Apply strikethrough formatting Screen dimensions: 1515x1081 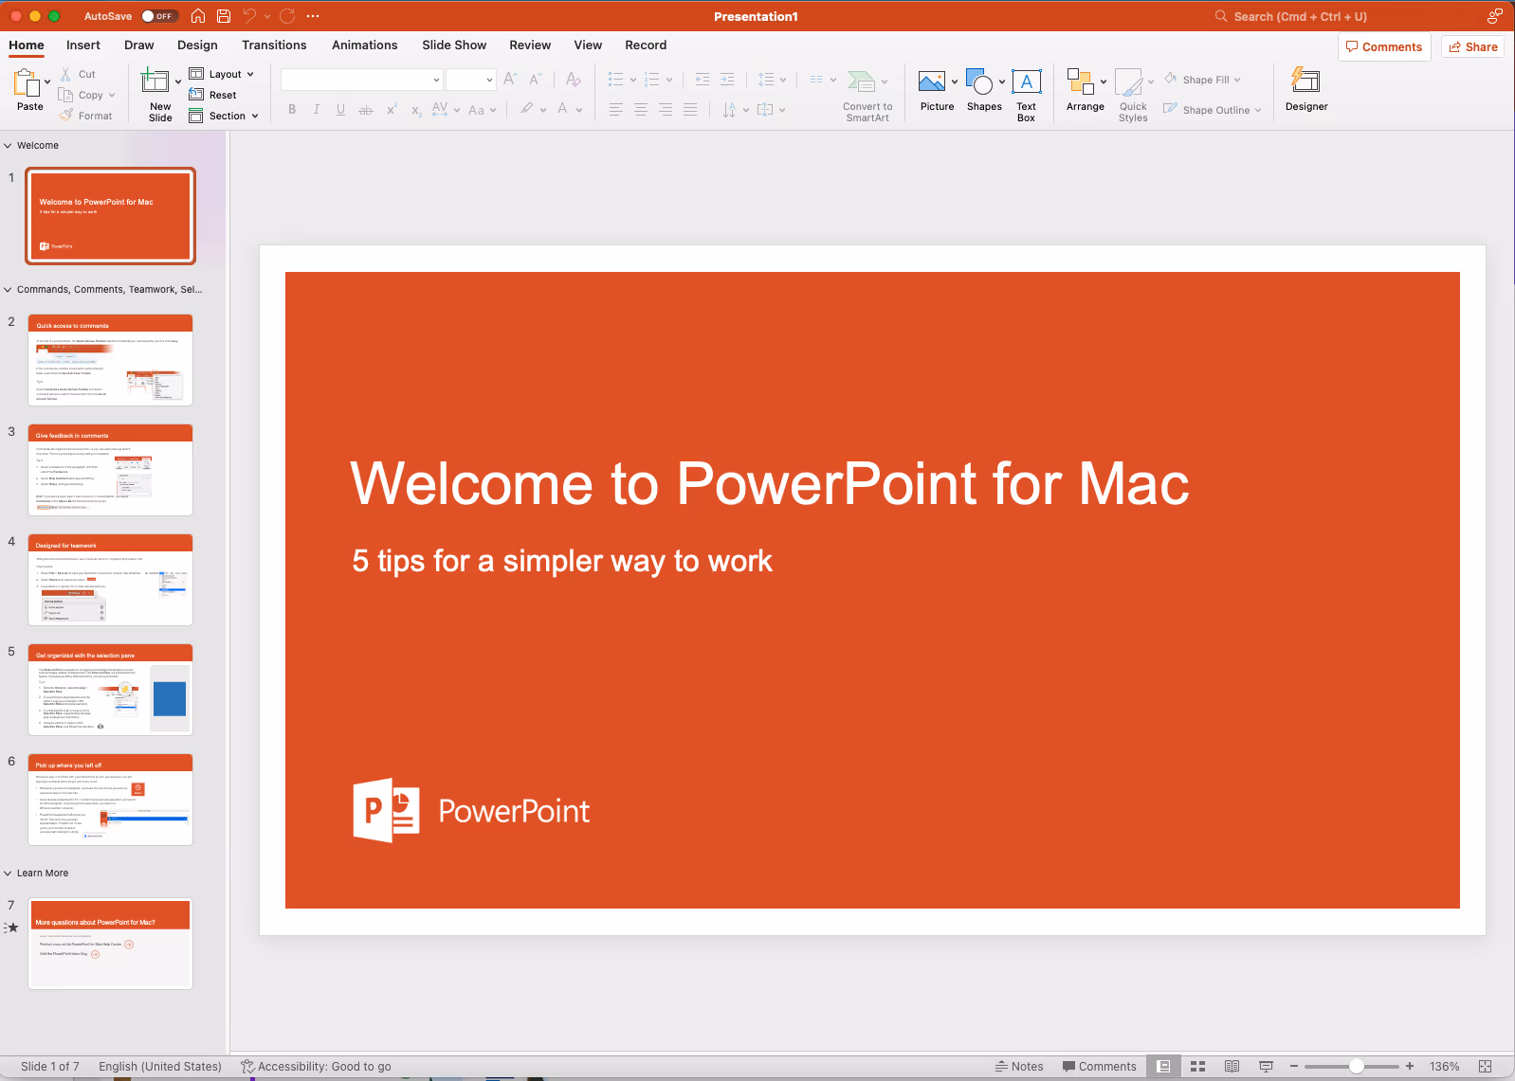pos(366,110)
